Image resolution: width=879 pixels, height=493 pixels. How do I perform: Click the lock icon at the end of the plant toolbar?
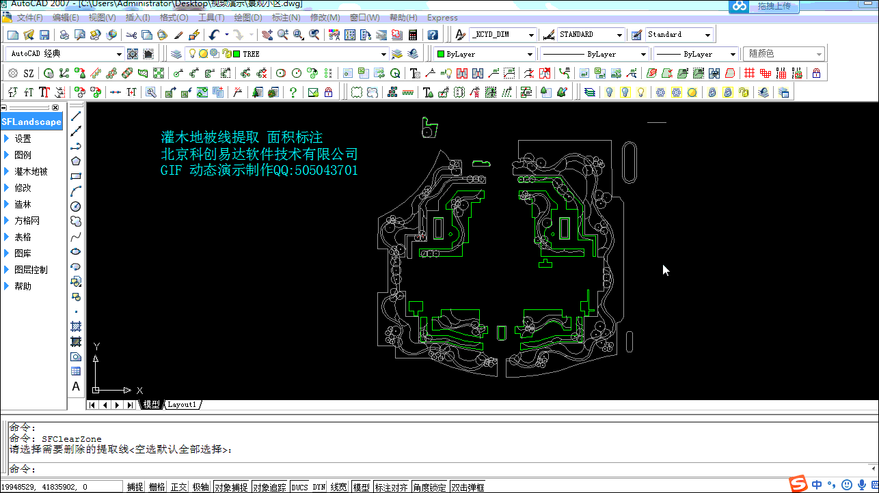coord(816,73)
